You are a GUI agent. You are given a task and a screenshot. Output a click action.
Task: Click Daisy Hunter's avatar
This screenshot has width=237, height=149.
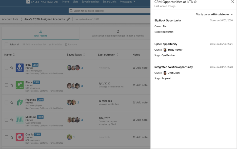165,50
